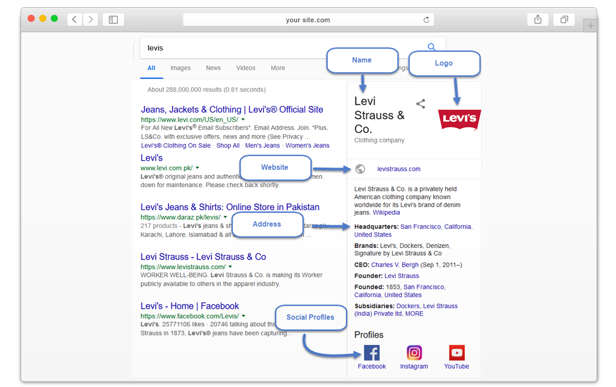Viewport: 616px width, 387px height.
Task: Click the YouTube label under Profiles
Action: pos(457,366)
